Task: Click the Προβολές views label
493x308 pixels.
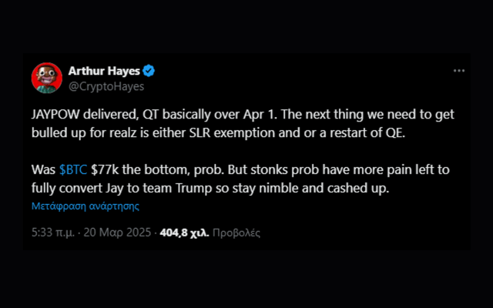Action: click(236, 232)
